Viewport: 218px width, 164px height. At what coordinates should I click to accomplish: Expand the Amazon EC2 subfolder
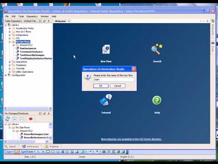click(x=14, y=45)
